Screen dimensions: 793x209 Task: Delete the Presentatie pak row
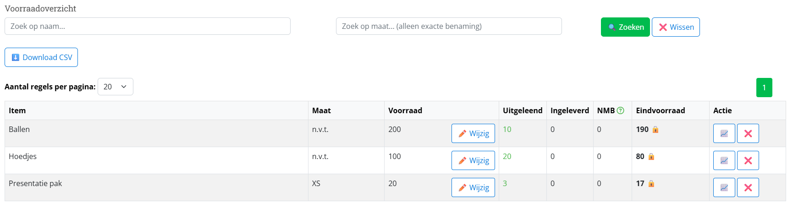click(748, 187)
